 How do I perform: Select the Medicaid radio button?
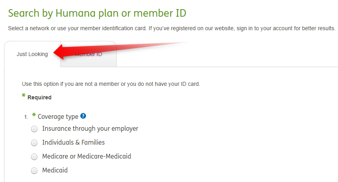click(34, 170)
